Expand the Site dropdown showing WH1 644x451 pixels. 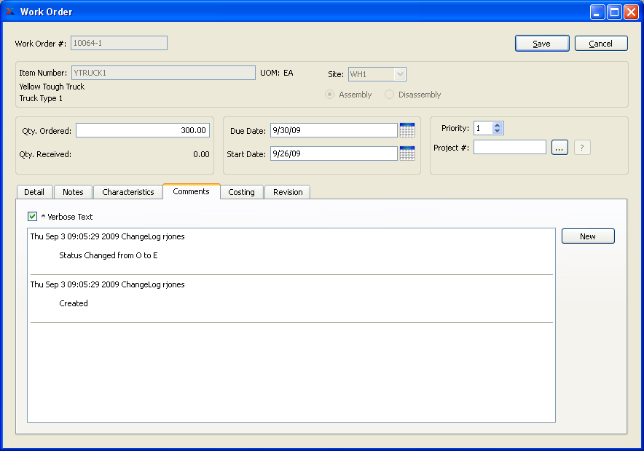coord(399,74)
